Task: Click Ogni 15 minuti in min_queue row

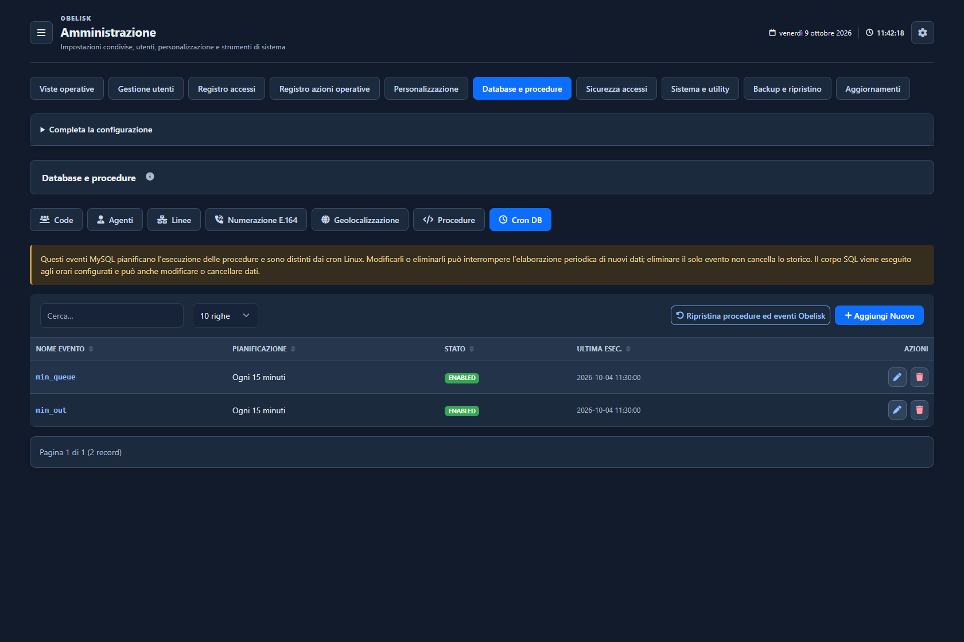Action: click(x=259, y=377)
